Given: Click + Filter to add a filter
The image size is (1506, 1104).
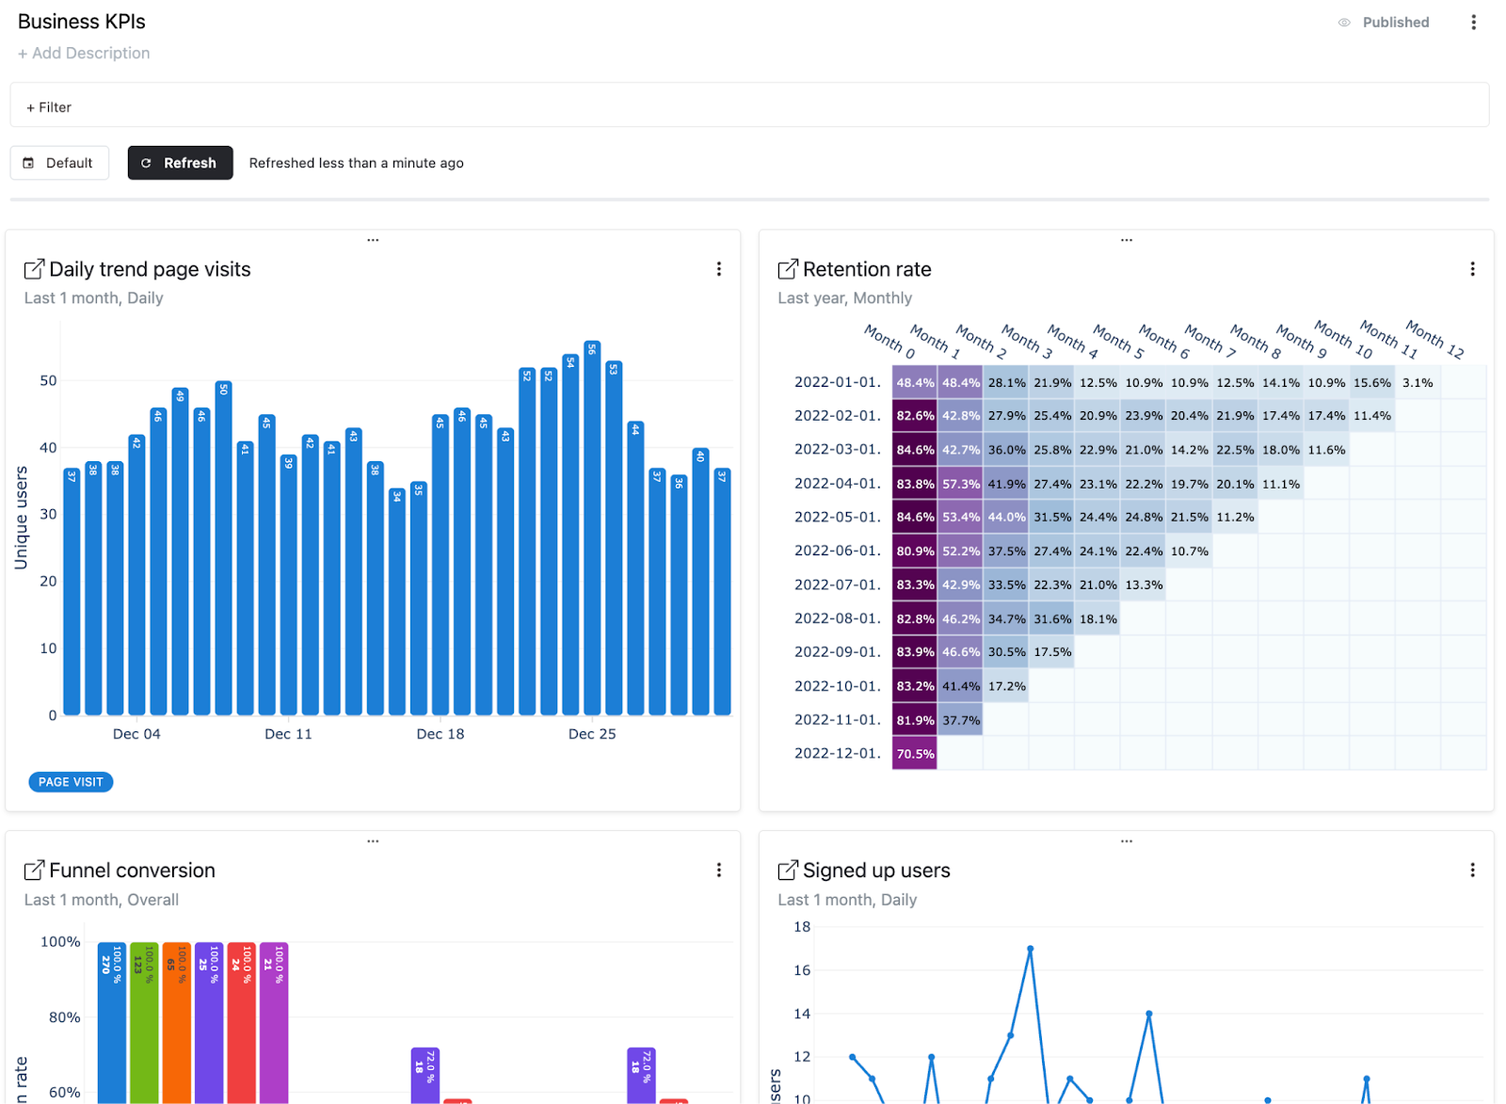Looking at the screenshot, I should click(x=49, y=107).
